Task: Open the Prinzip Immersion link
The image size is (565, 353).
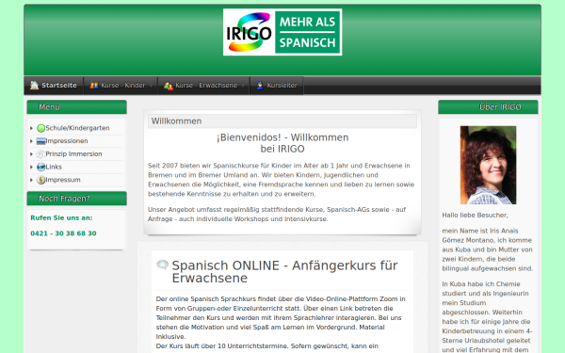Action: (73, 153)
